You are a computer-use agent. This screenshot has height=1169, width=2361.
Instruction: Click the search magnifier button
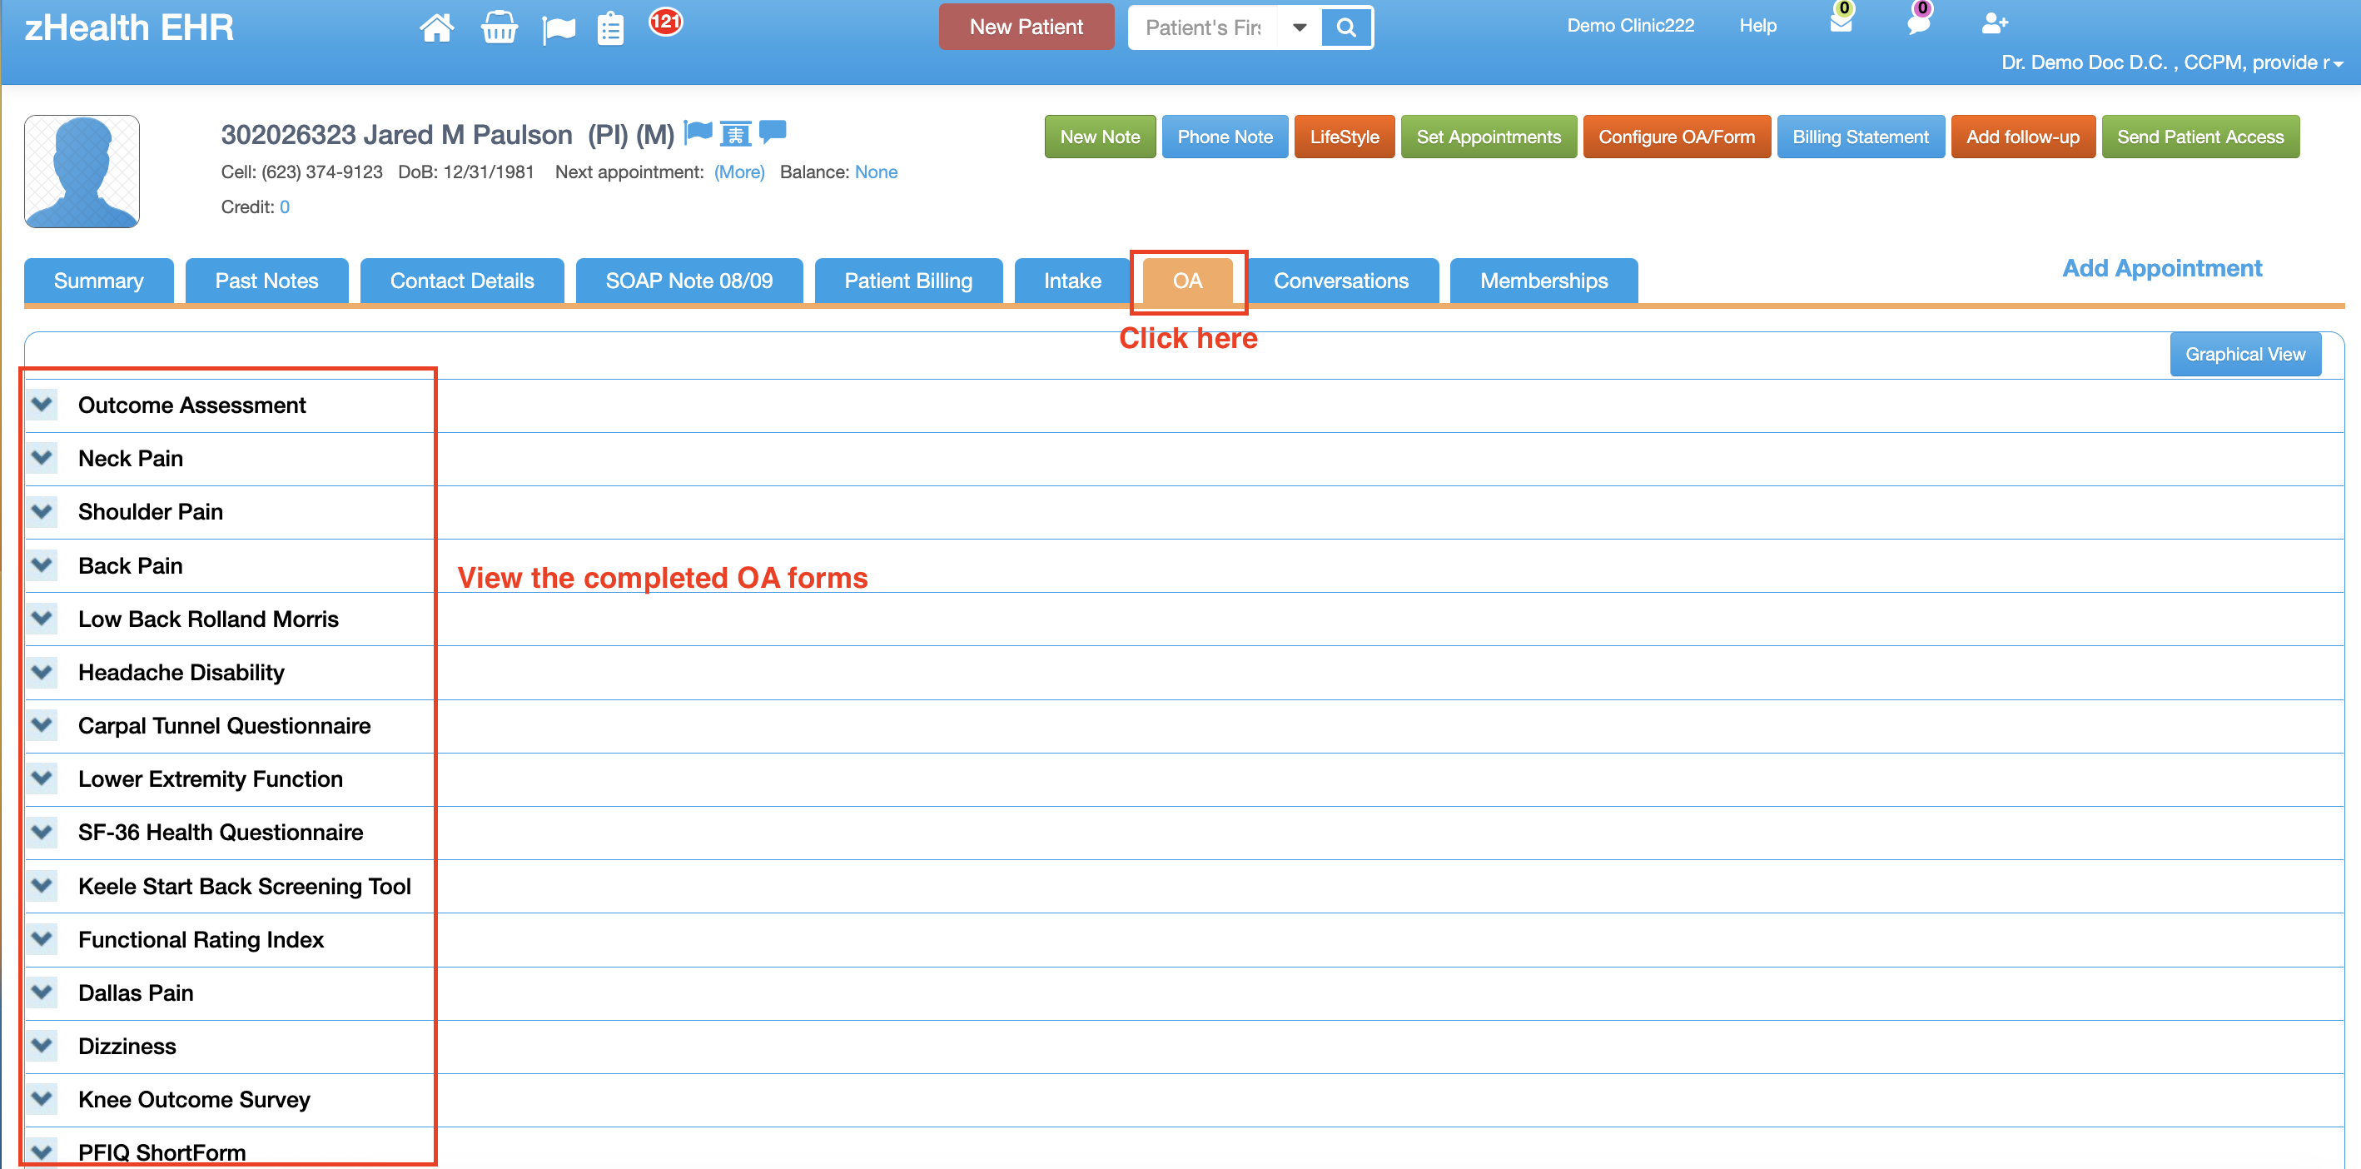(1345, 27)
